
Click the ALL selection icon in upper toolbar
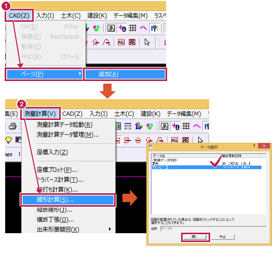pyautogui.click(x=121, y=42)
